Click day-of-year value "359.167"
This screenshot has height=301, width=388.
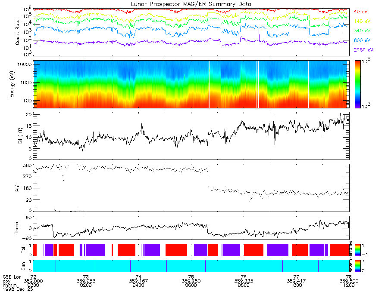click(138, 281)
